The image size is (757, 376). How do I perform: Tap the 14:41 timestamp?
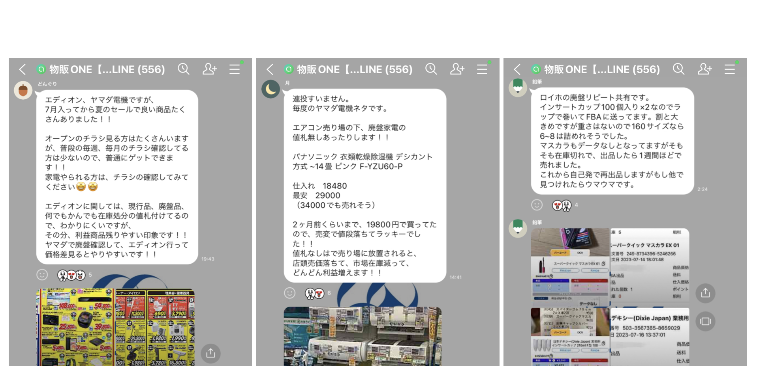[x=455, y=277]
